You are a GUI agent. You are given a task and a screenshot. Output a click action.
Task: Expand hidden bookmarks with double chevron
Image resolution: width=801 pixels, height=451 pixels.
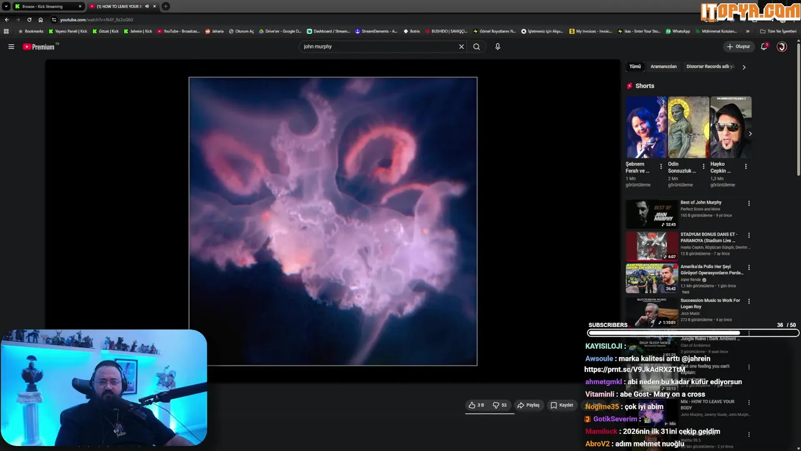pos(747,31)
